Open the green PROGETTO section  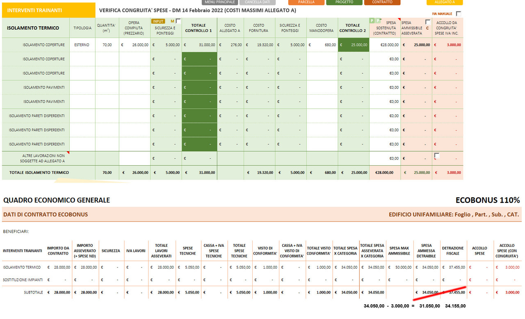click(x=344, y=2)
